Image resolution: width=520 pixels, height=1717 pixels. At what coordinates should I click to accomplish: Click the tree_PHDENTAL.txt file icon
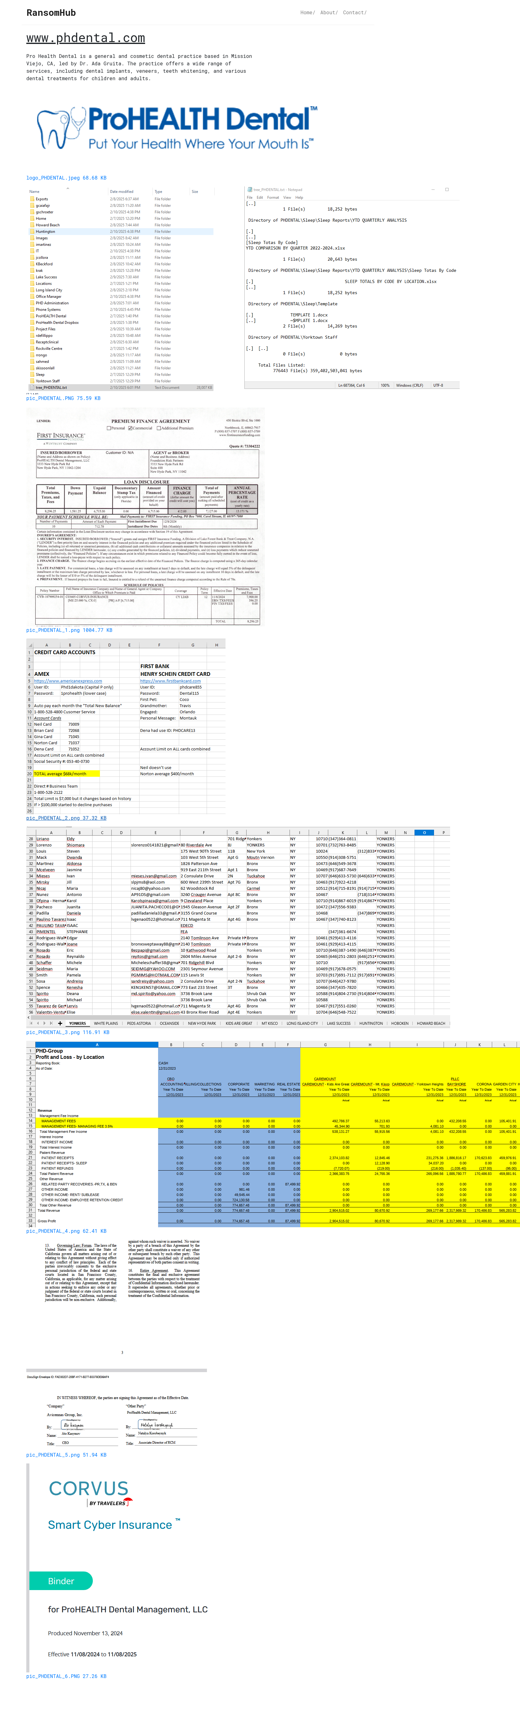tap(31, 387)
